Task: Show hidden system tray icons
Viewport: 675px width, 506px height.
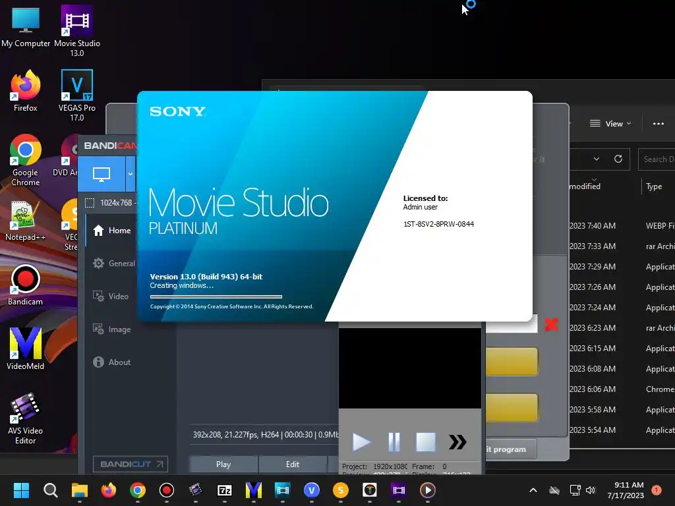Action: tap(533, 490)
